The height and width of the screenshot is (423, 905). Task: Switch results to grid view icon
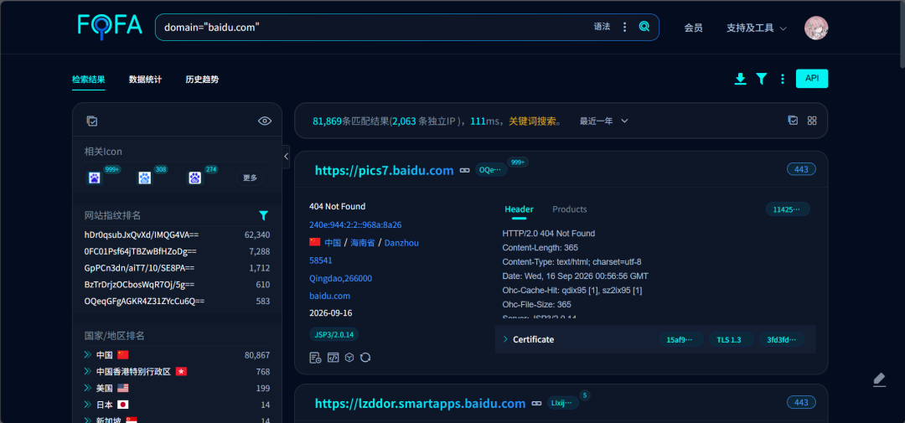point(812,121)
